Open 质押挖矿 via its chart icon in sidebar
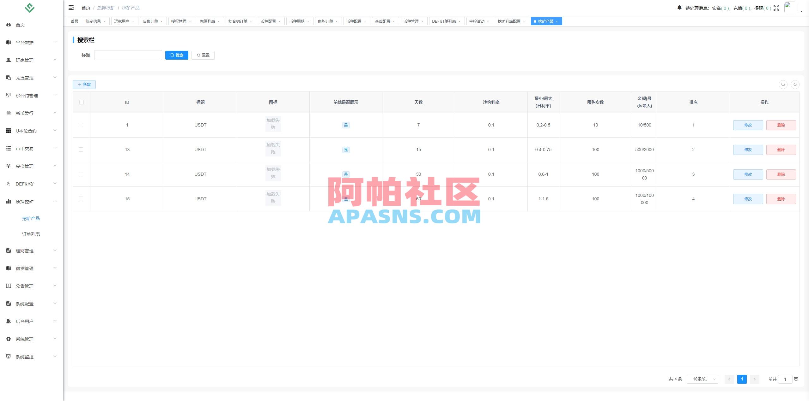Screen dimensions: 809x401 pos(9,201)
